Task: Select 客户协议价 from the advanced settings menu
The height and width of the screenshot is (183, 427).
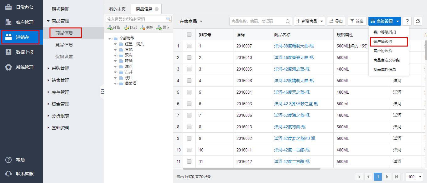Action: [x=383, y=51]
